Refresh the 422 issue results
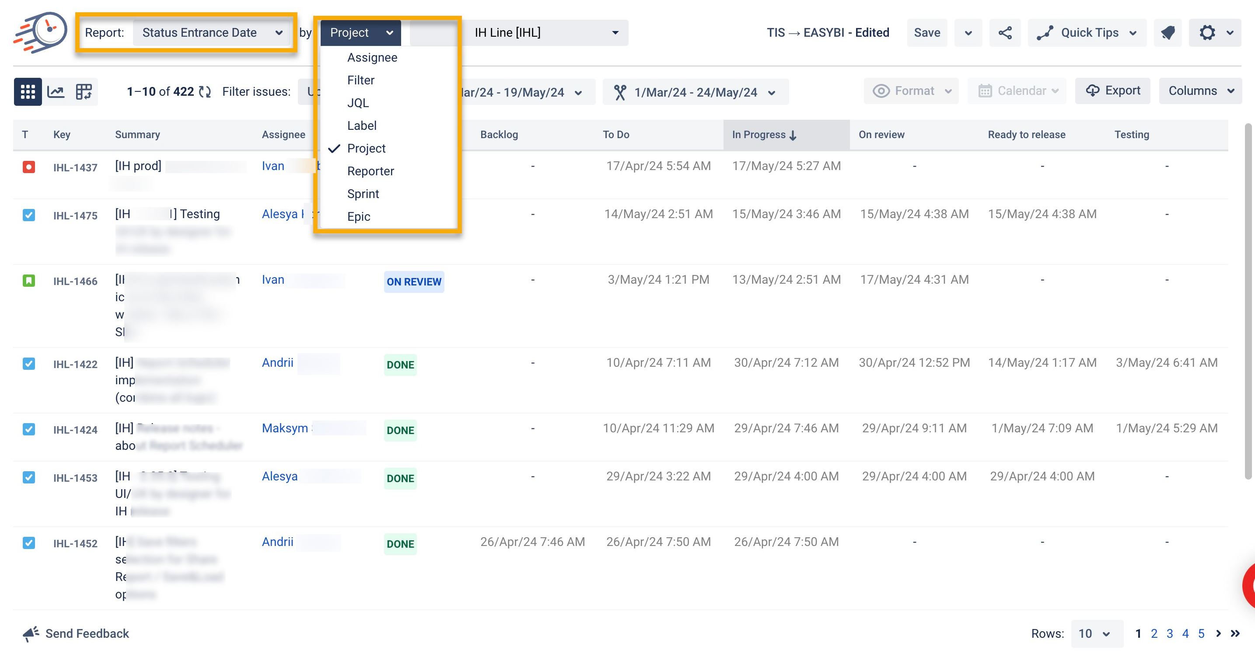This screenshot has width=1255, height=657. (204, 91)
